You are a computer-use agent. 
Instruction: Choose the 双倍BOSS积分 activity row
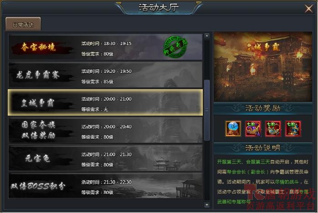coord(105,185)
